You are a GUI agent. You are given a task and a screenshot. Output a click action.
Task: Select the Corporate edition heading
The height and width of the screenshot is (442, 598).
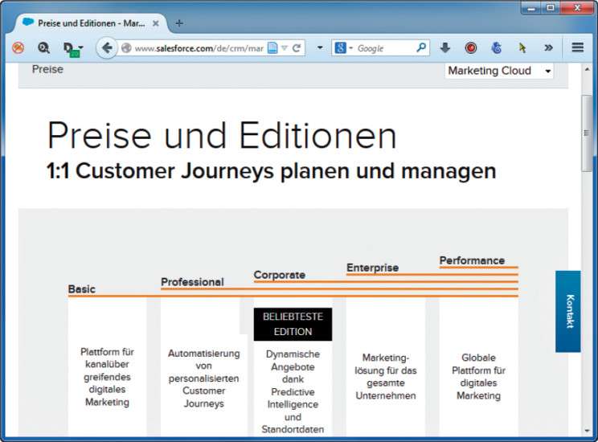click(280, 275)
